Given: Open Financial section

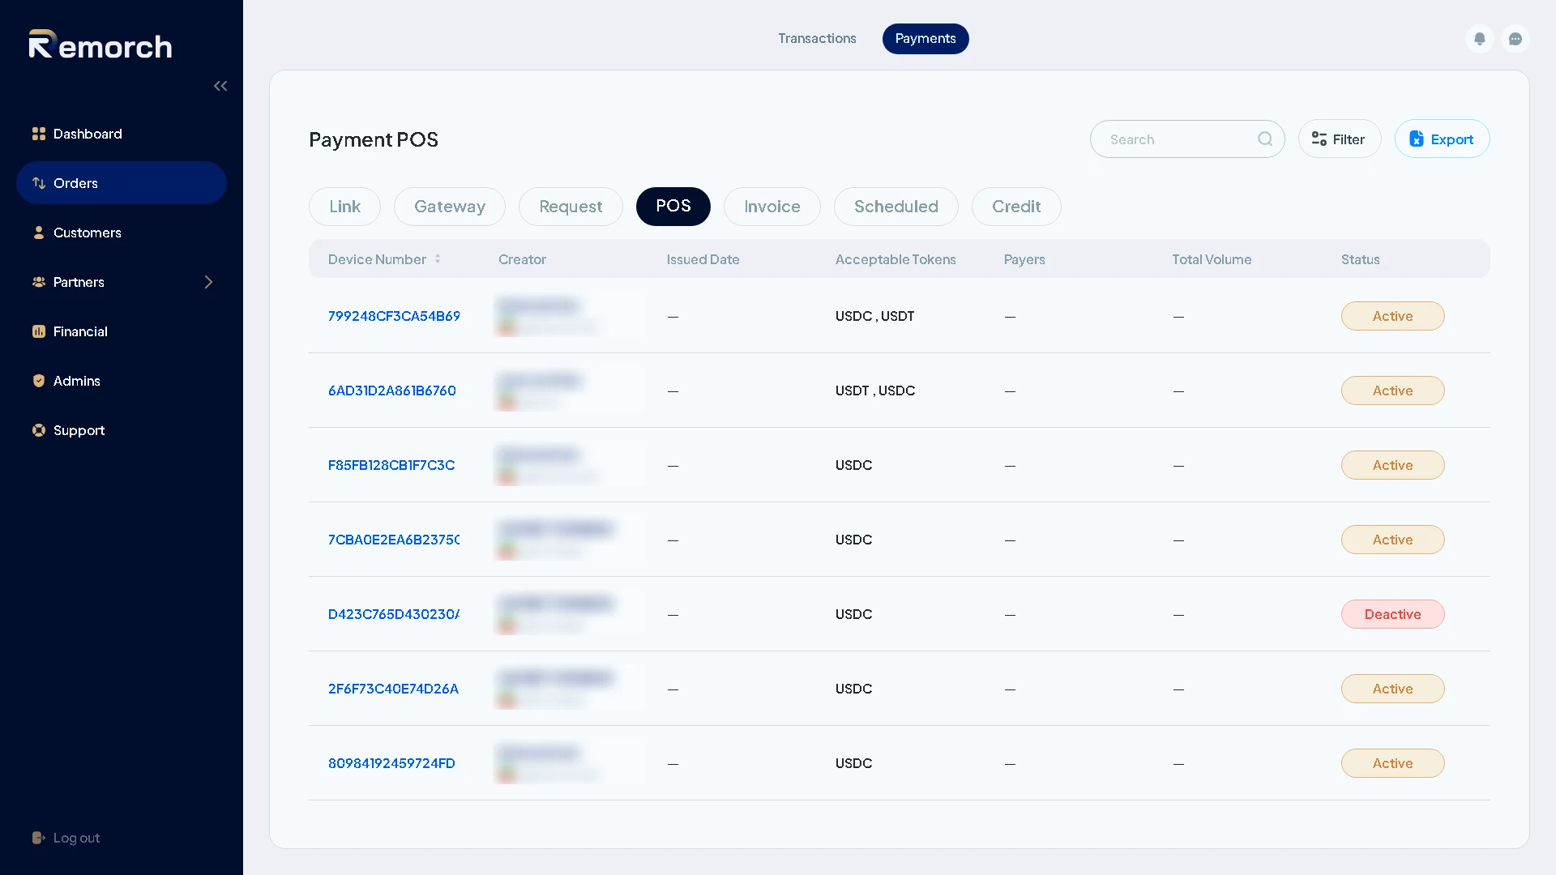Looking at the screenshot, I should (122, 331).
